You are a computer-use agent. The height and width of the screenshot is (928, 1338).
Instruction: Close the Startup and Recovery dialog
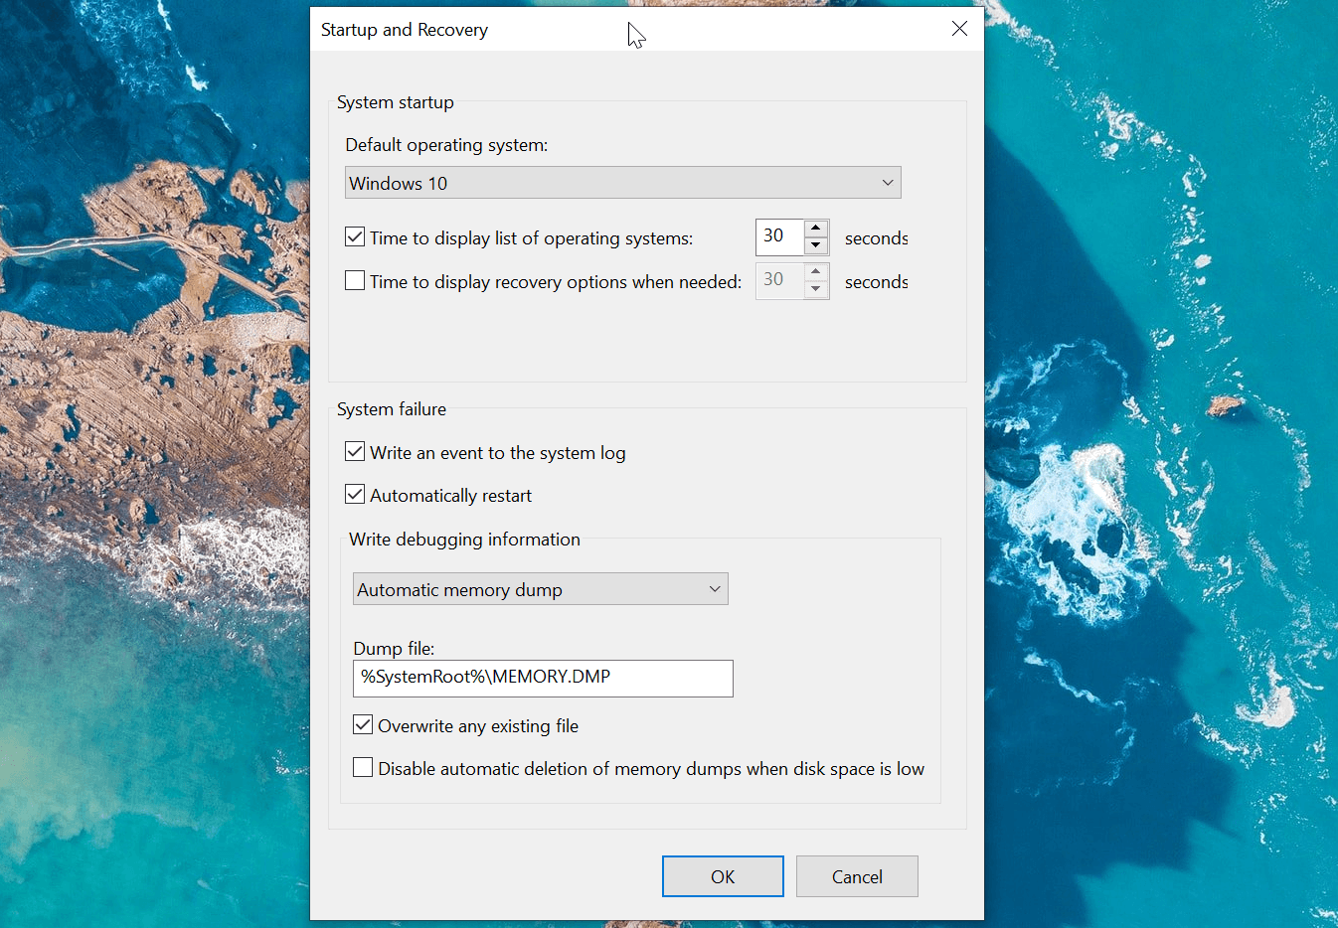tap(959, 29)
